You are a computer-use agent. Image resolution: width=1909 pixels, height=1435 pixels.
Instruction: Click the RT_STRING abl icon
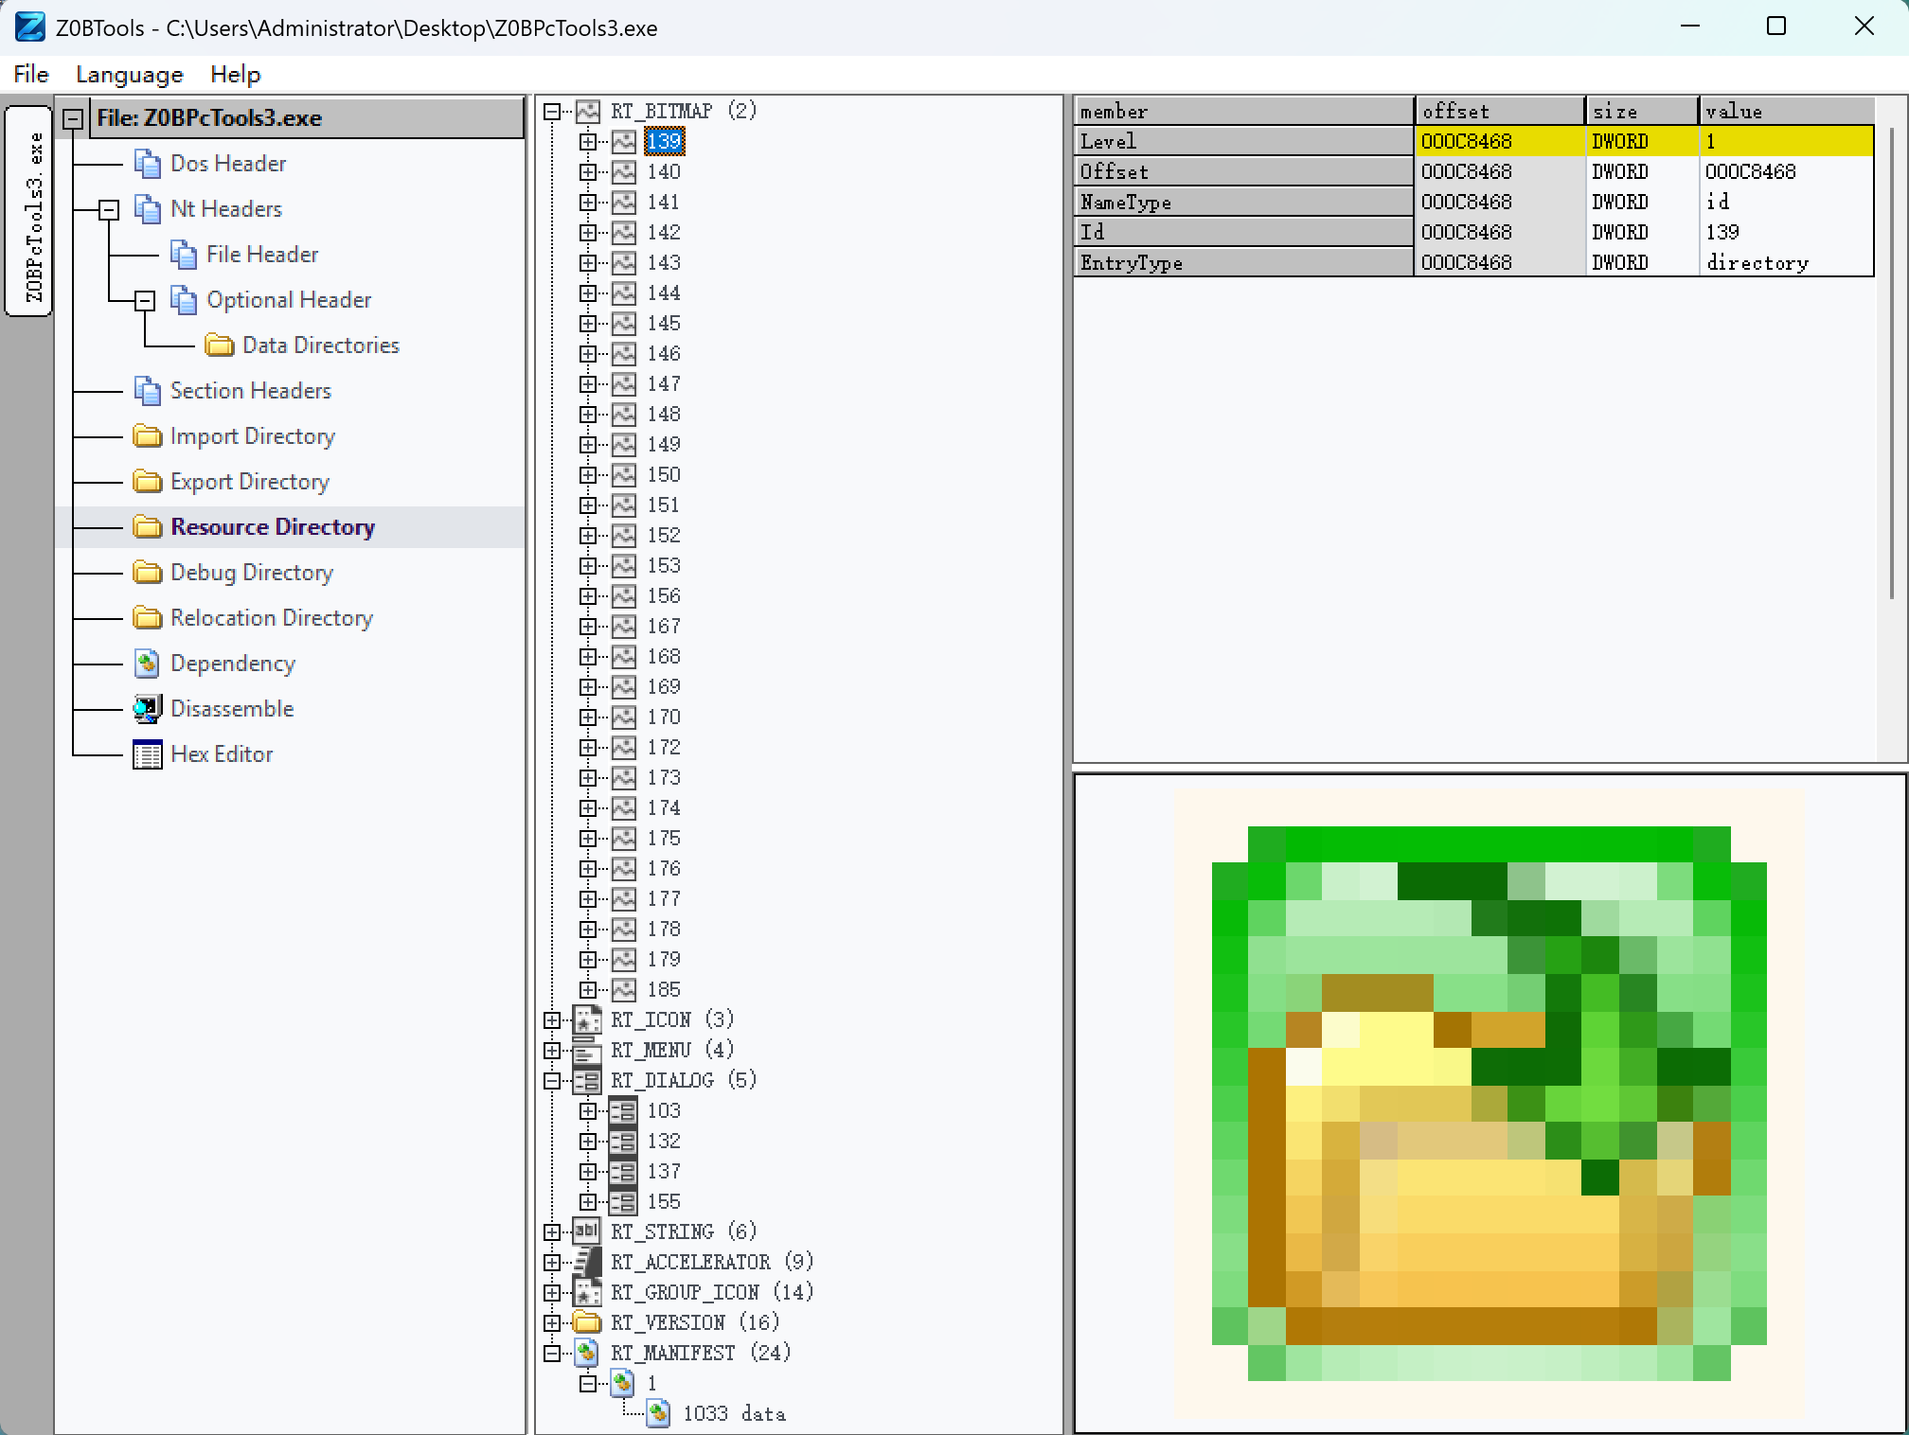coord(588,1232)
